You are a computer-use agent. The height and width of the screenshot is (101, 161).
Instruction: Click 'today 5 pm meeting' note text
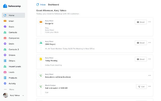pos(53,65)
